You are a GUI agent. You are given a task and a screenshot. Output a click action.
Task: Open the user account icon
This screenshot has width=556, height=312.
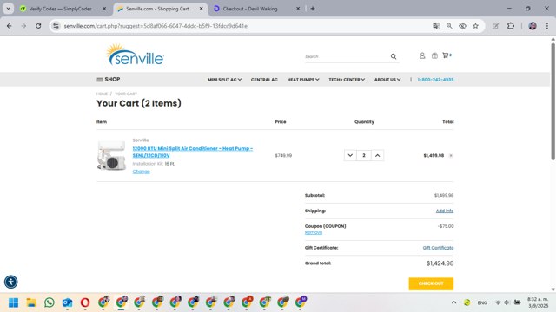(x=422, y=55)
